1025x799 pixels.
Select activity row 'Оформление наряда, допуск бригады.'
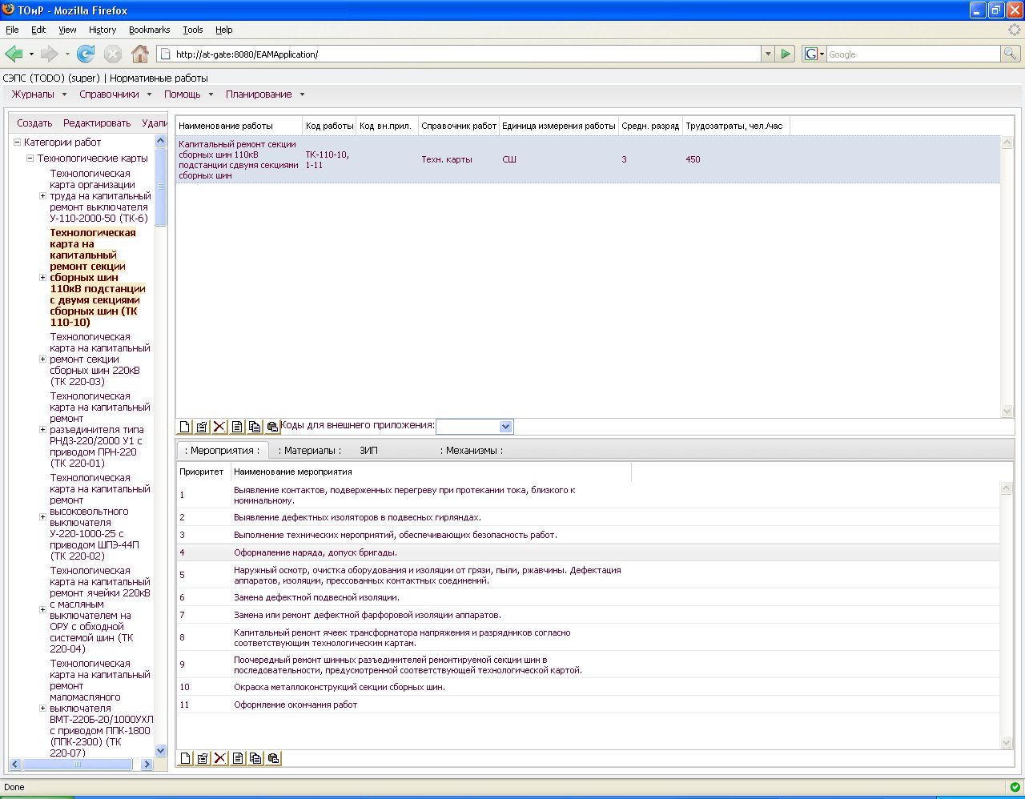[x=588, y=552]
